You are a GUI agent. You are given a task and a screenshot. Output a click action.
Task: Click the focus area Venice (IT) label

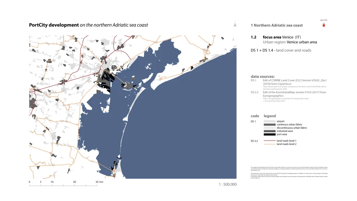[x=282, y=37]
